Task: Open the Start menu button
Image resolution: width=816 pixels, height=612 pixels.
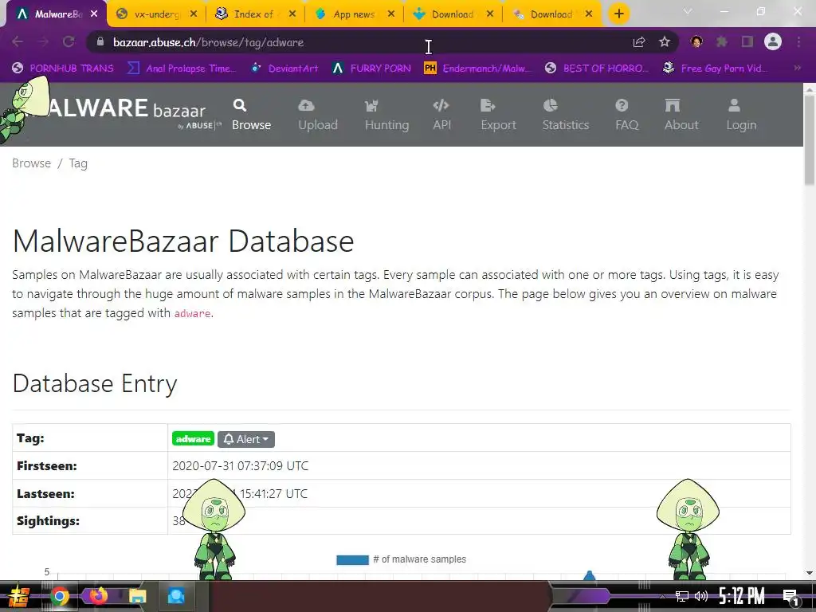Action: tap(20, 596)
